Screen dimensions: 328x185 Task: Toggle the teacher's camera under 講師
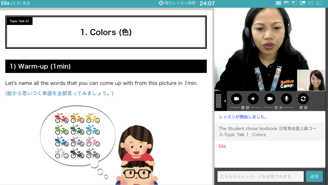(x=236, y=99)
